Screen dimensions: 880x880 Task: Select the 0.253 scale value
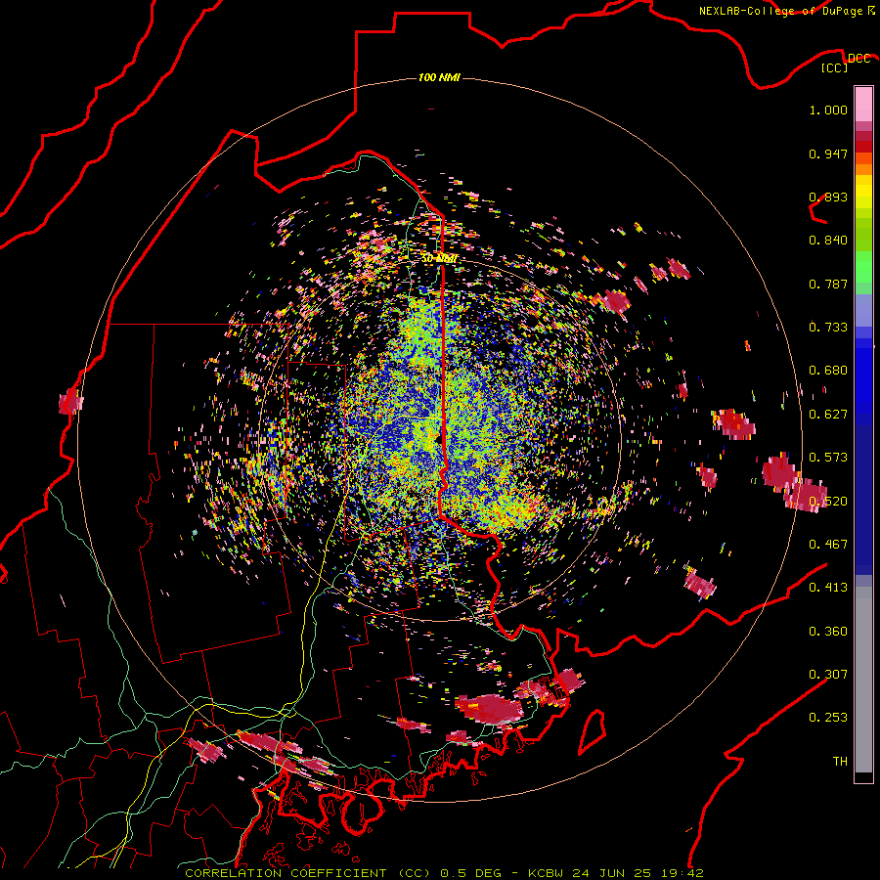(x=828, y=718)
